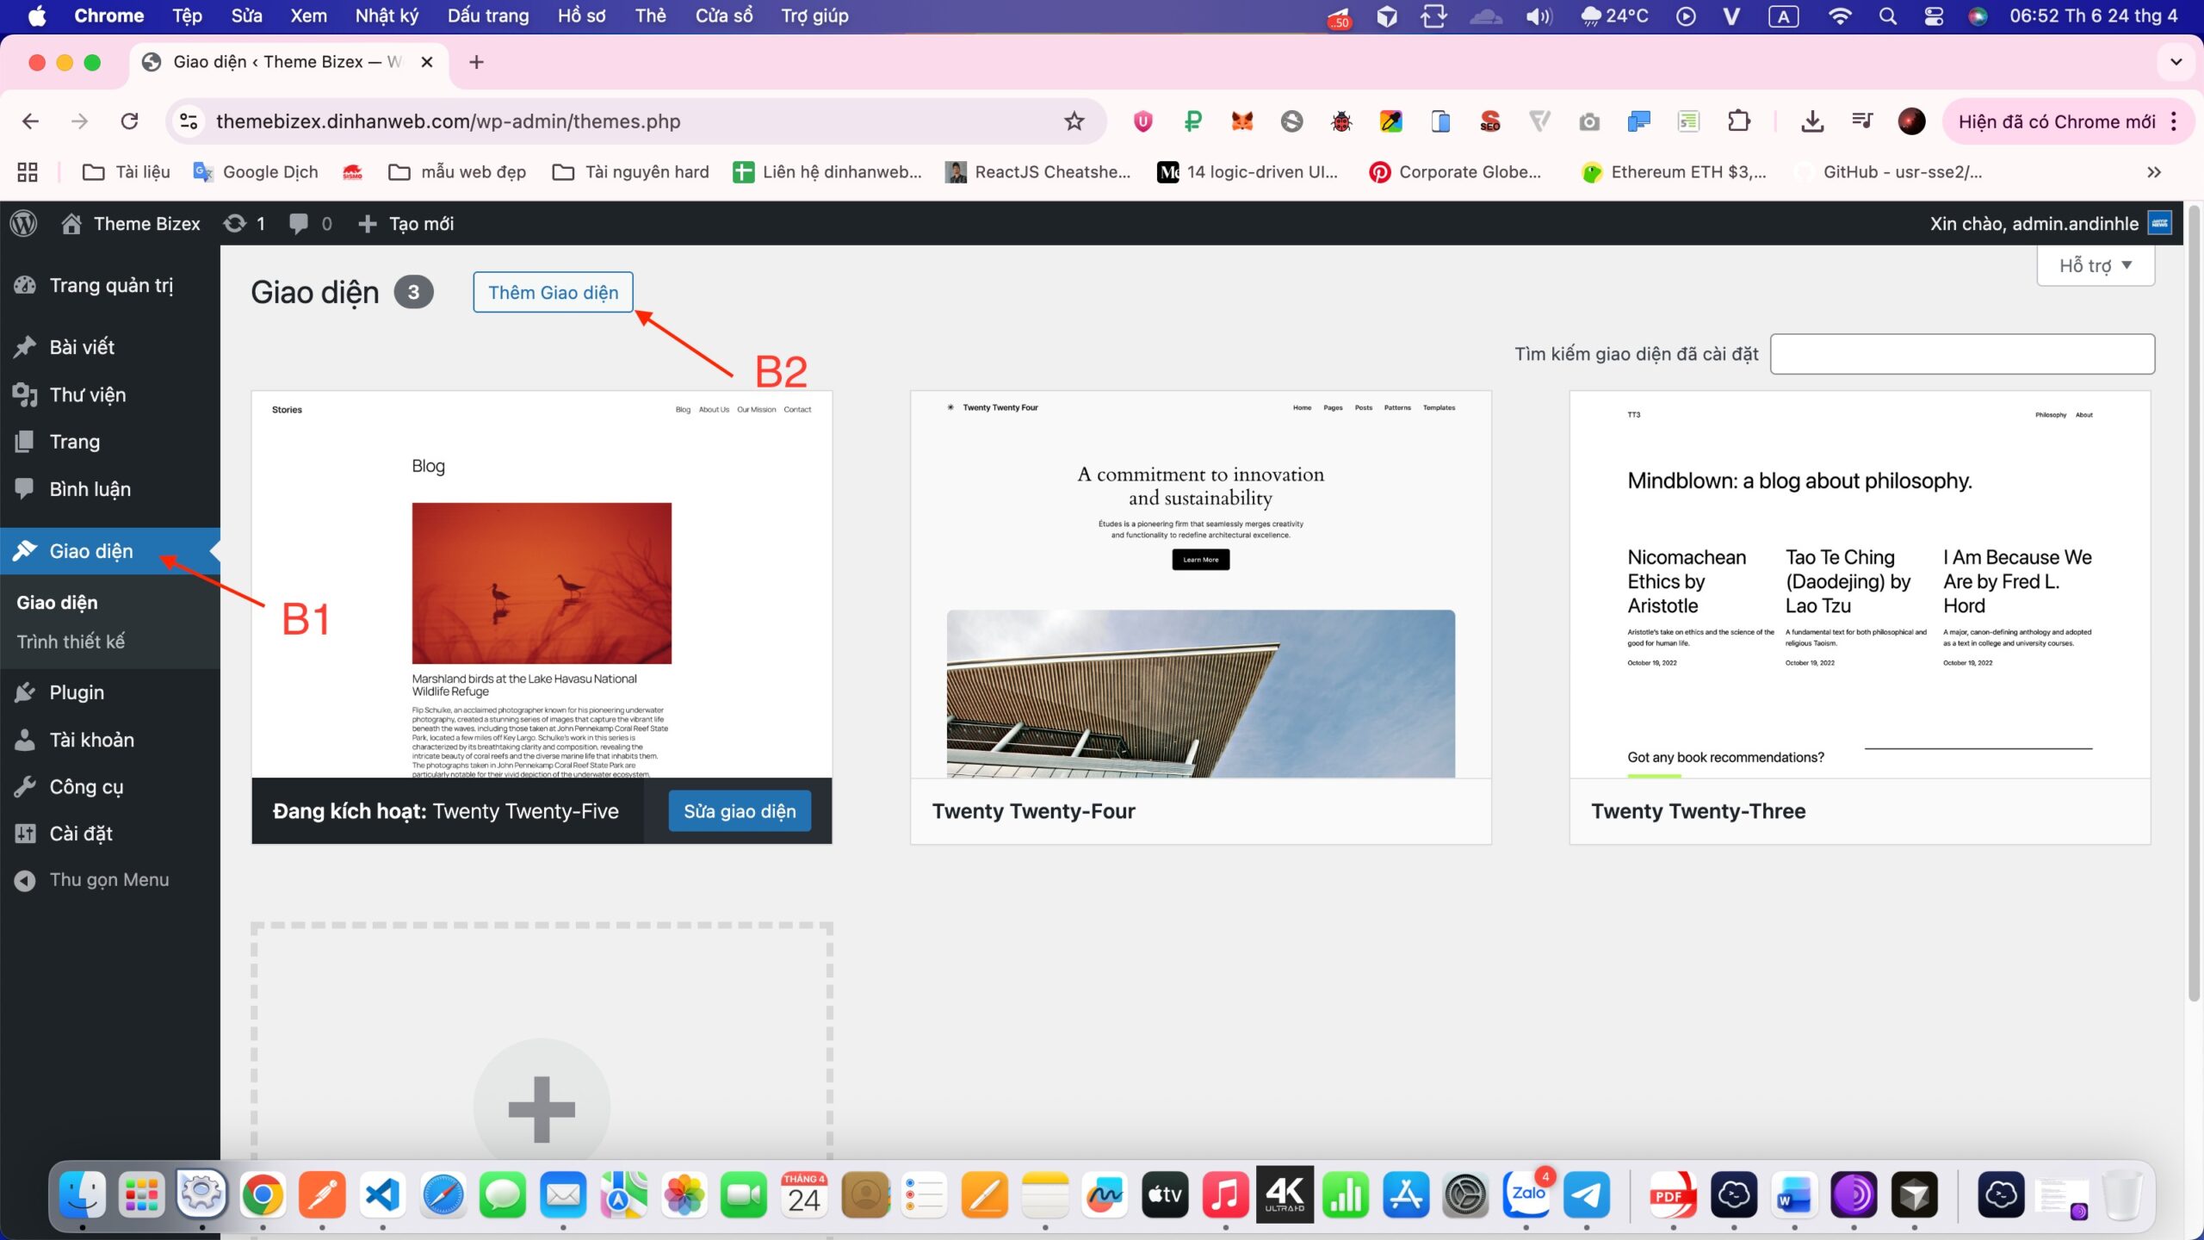Open Plugin menu in sidebar
Image resolution: width=2204 pixels, height=1240 pixels.
click(77, 692)
